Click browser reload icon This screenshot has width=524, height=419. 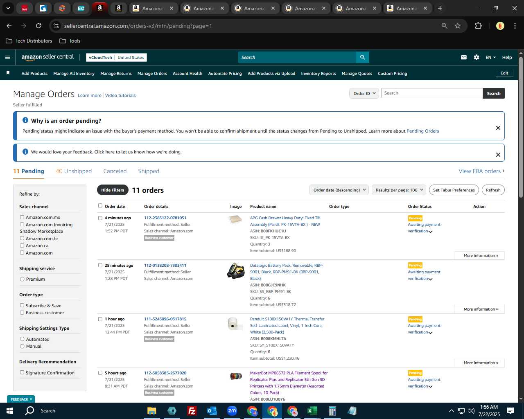(x=38, y=26)
